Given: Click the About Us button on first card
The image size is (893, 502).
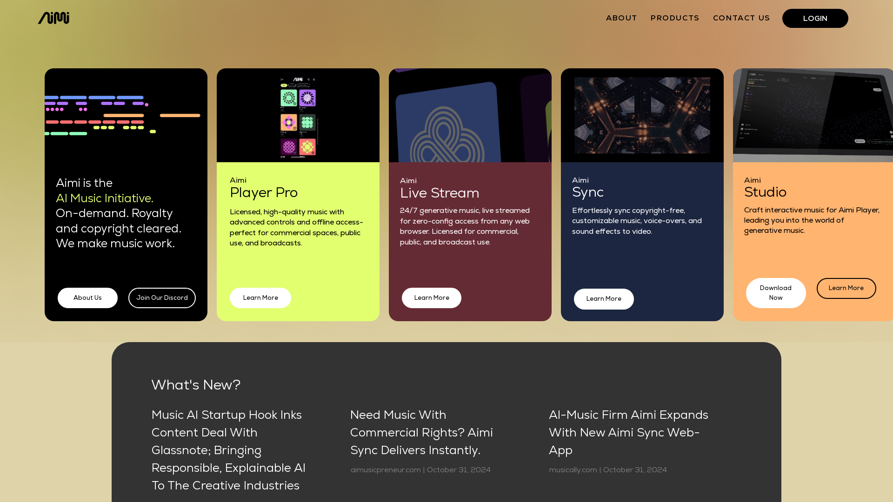Looking at the screenshot, I should coord(87,298).
